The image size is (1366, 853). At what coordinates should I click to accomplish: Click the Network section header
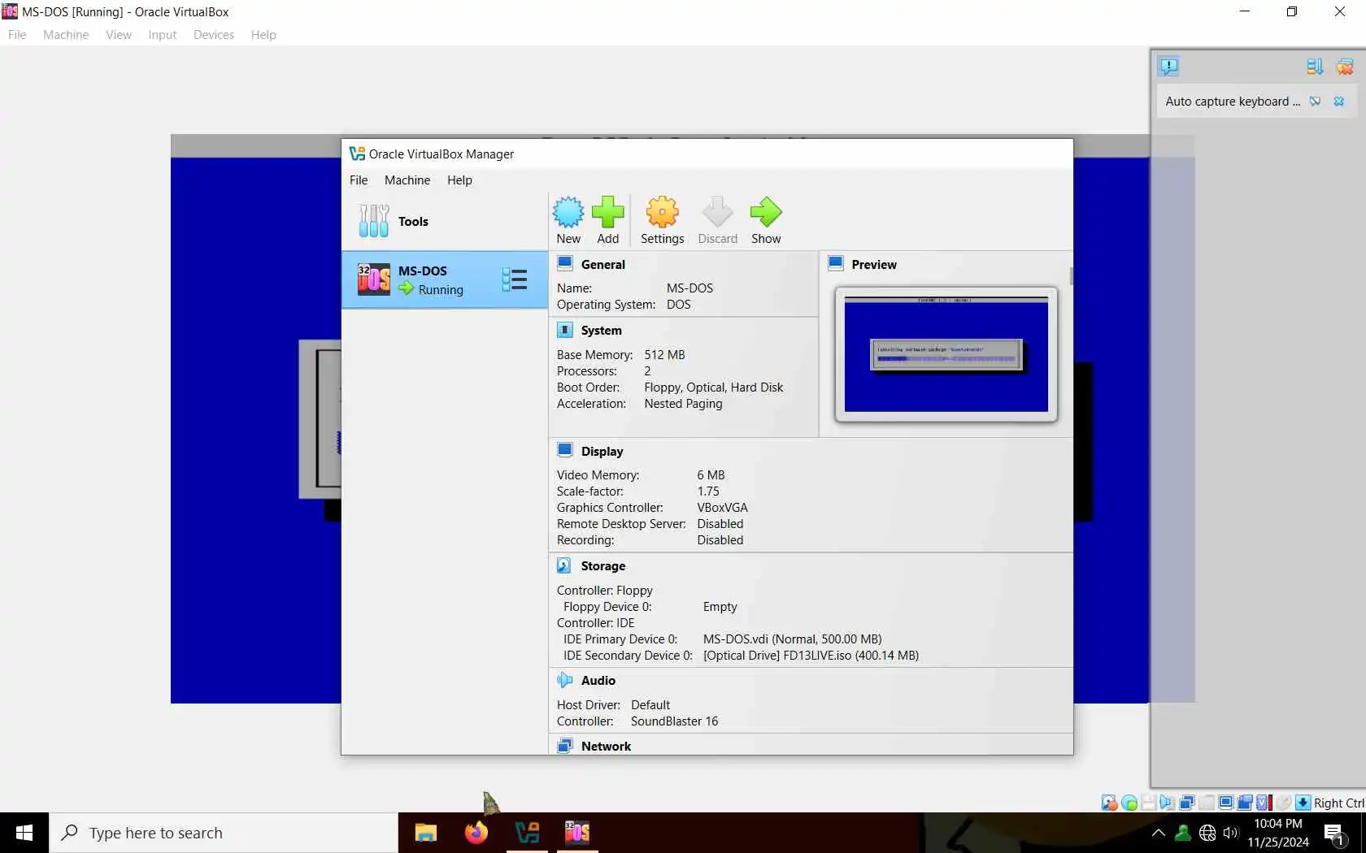pos(606,747)
